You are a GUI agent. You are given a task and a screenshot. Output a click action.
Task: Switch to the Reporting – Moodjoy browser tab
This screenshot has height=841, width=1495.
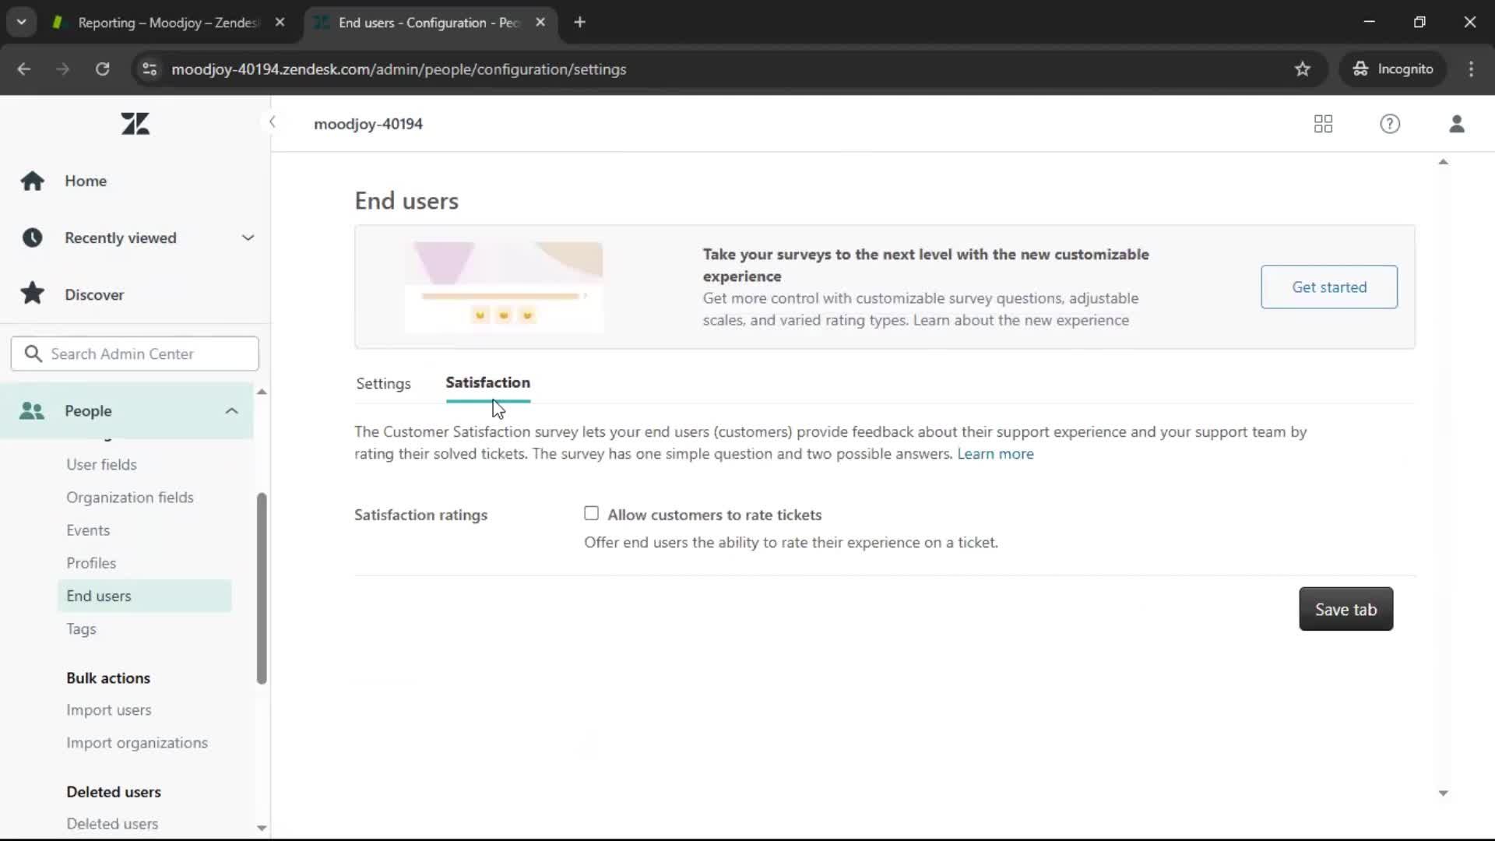(x=167, y=23)
